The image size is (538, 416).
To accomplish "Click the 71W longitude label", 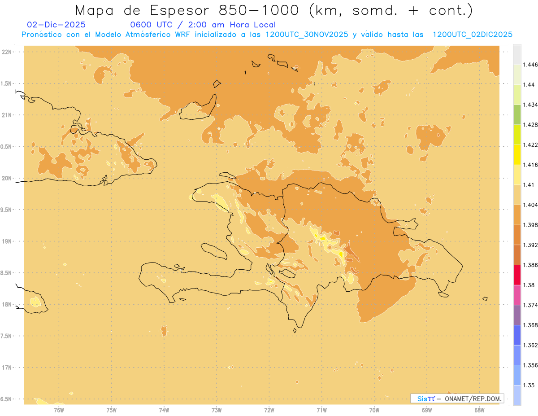I will click(321, 410).
